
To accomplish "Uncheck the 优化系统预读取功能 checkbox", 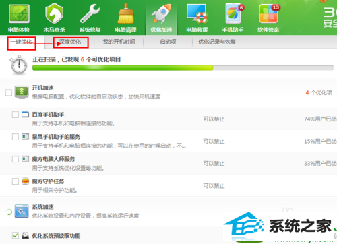I will pos(16,235).
